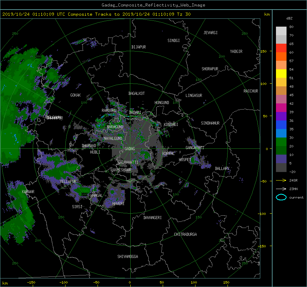Click the dBZ legend heading
This screenshot has width=307, height=287.
tap(289, 18)
